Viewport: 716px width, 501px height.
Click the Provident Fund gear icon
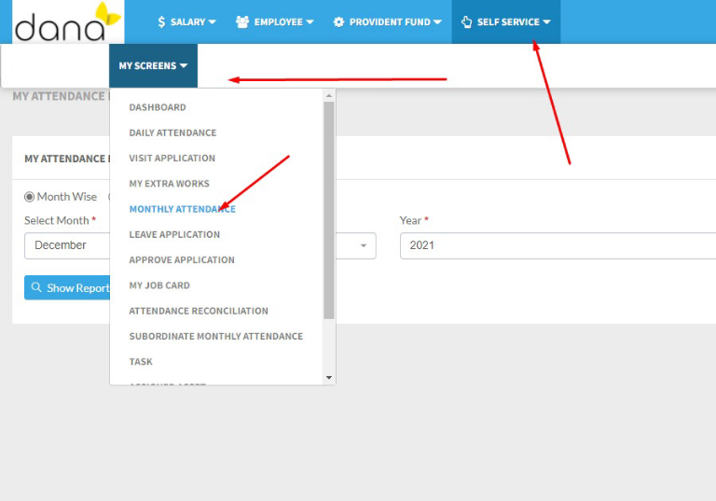(x=338, y=22)
